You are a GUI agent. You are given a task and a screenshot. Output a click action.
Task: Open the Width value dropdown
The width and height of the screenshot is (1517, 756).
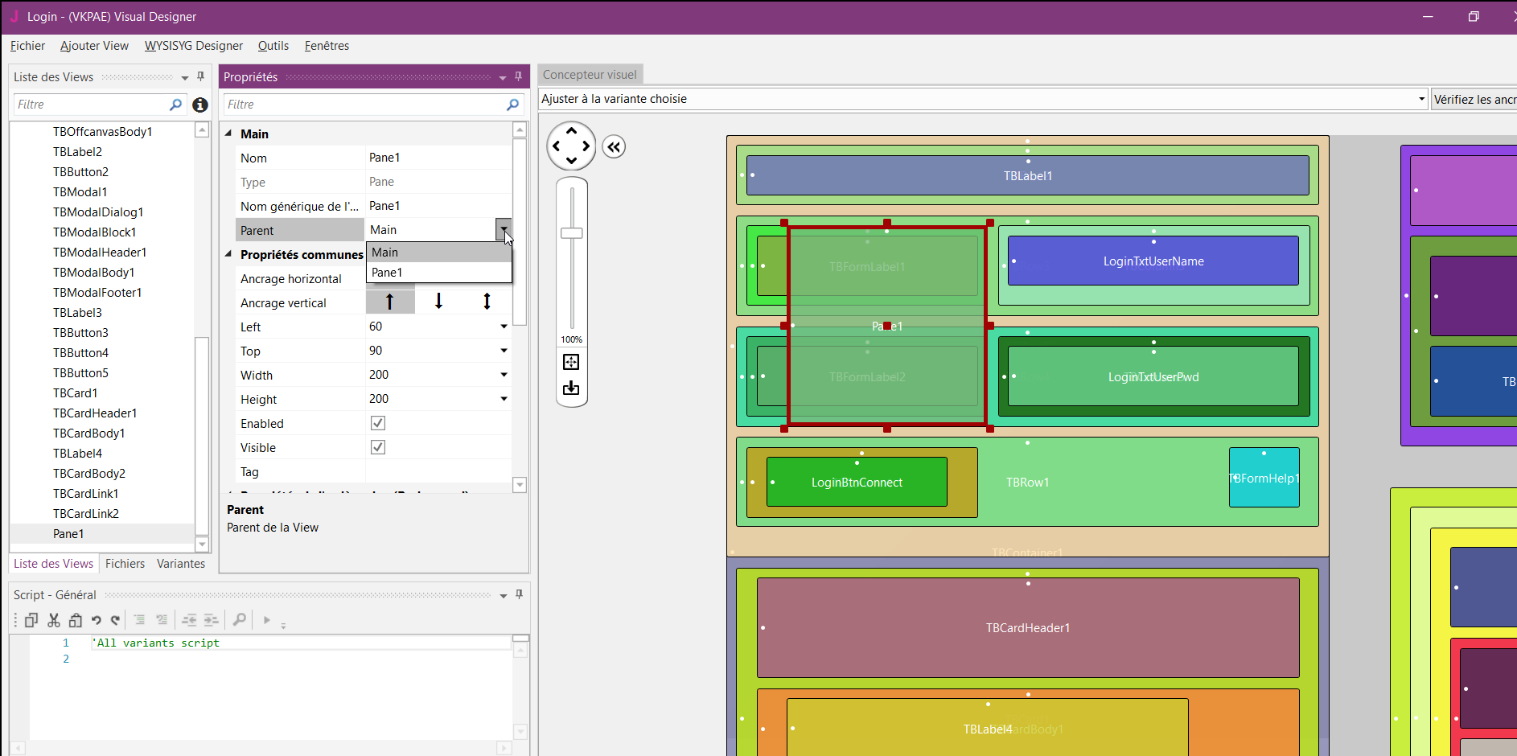pos(504,375)
